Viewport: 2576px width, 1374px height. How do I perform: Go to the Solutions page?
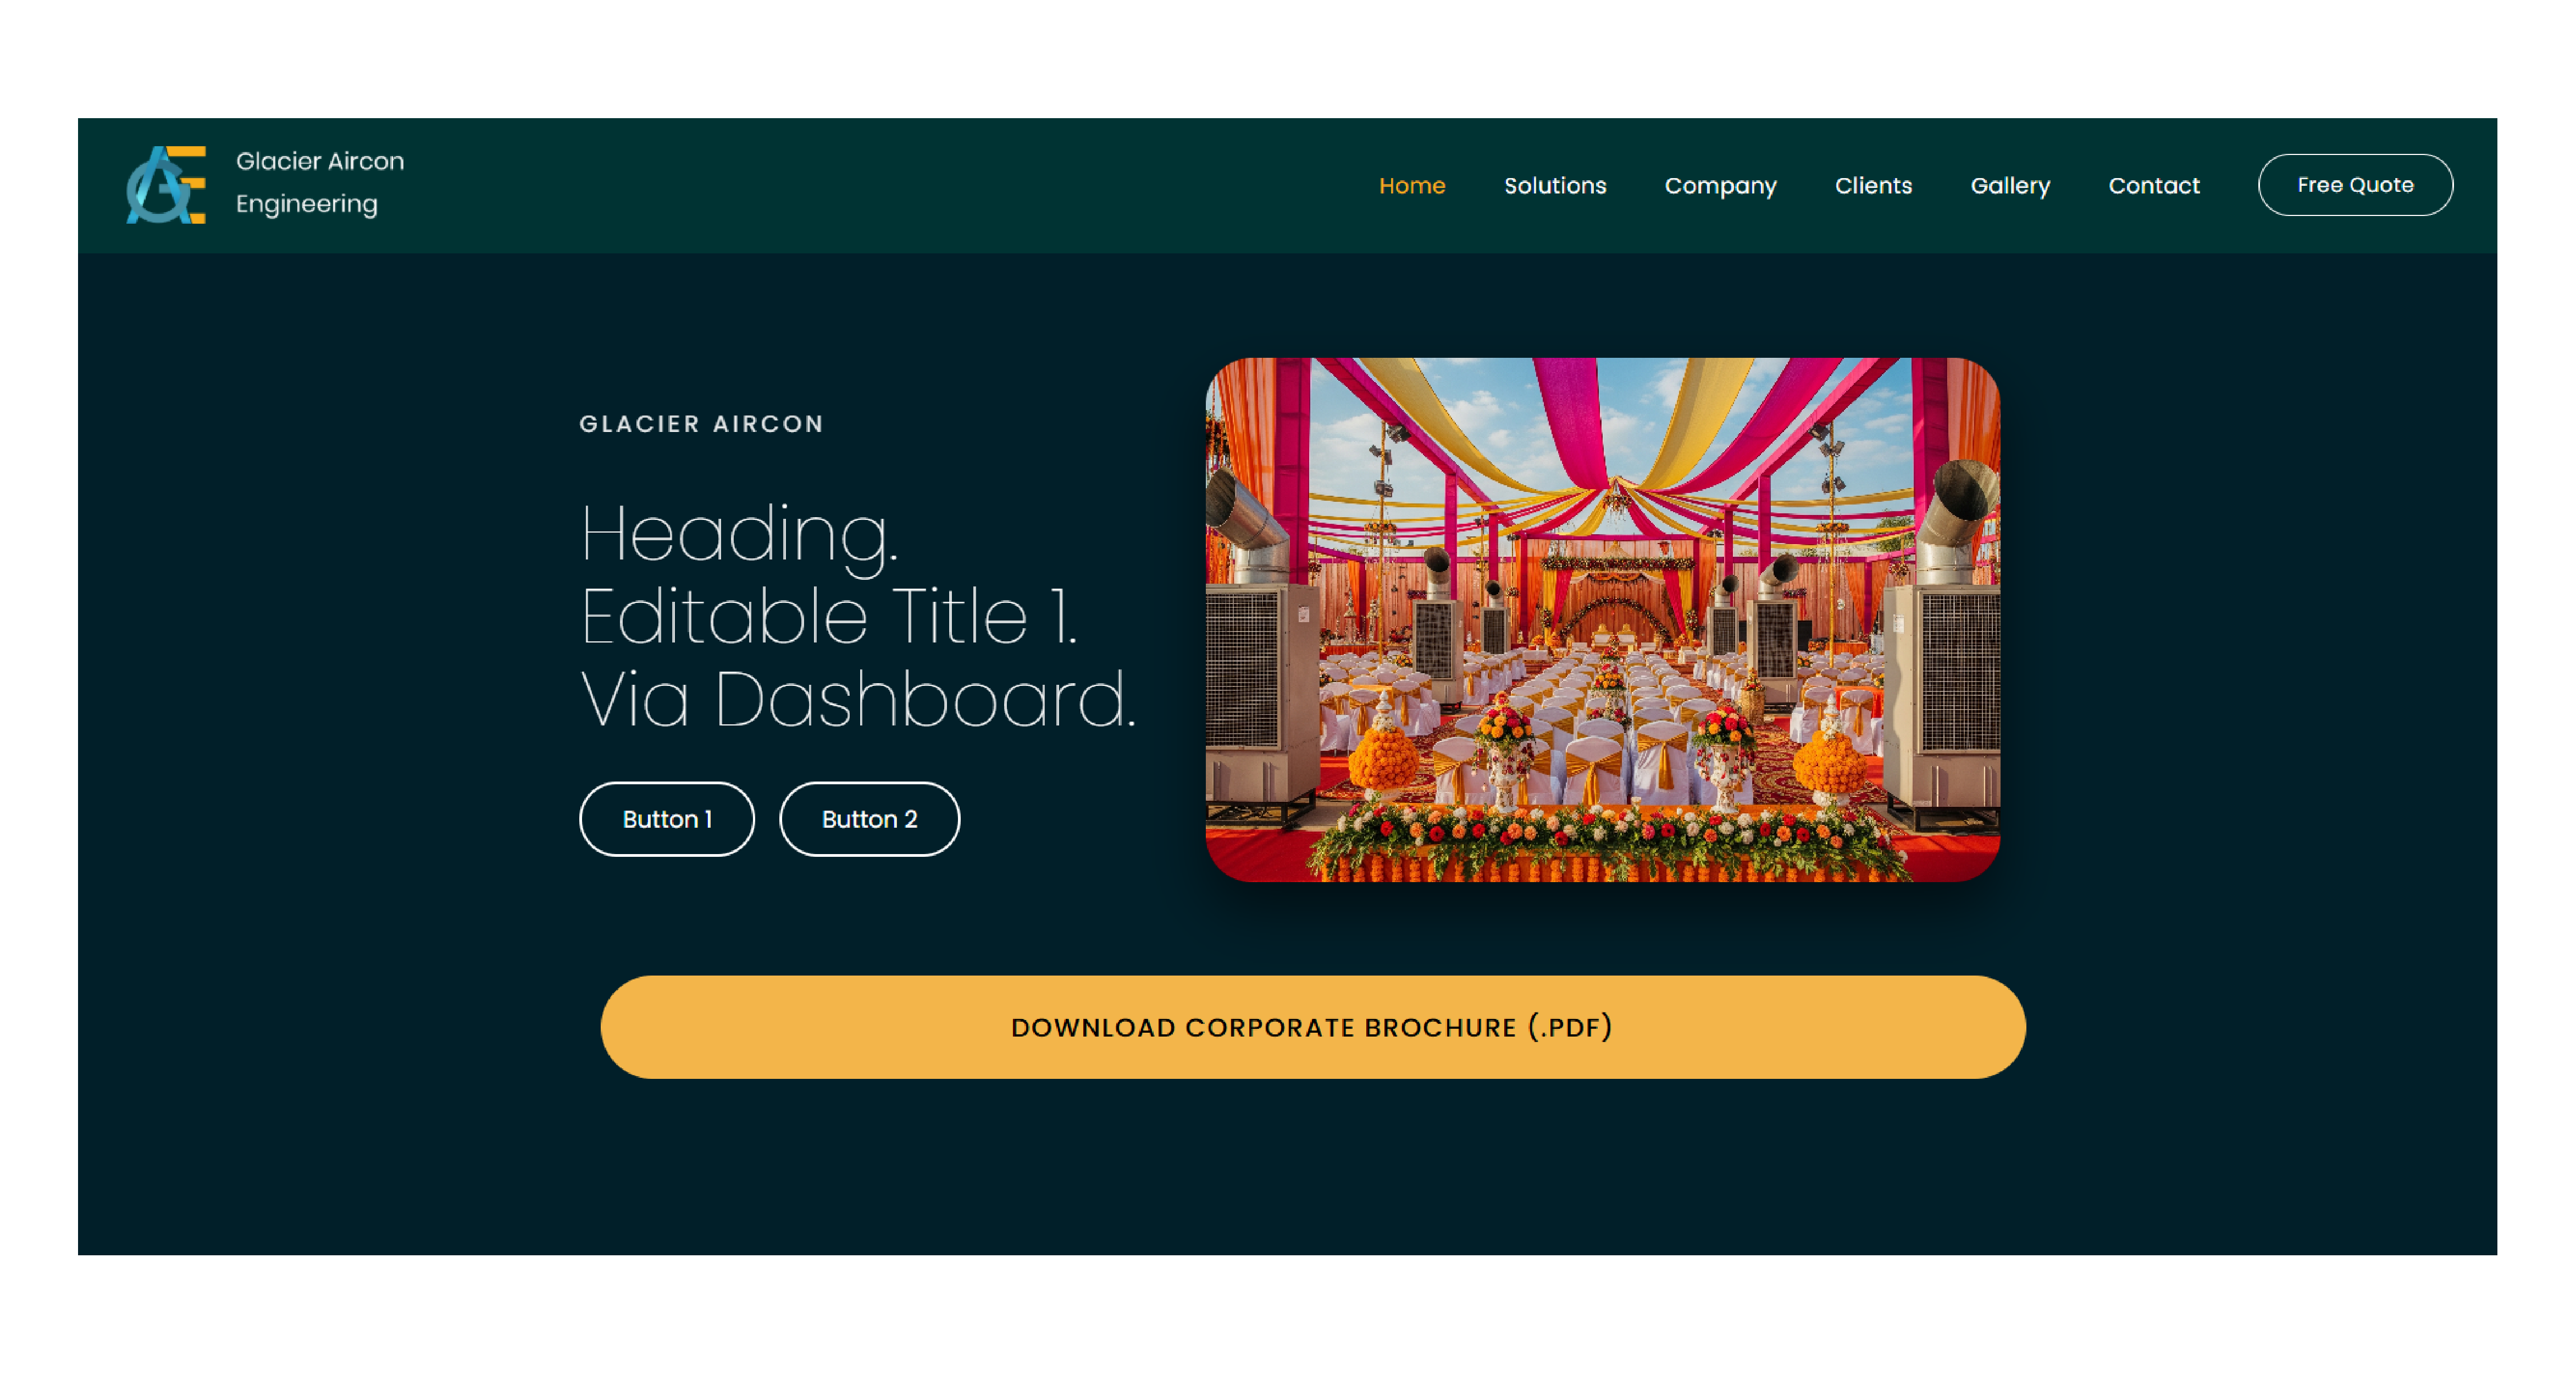click(1555, 186)
